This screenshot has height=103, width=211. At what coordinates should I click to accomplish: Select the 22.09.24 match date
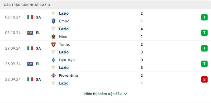13,79
